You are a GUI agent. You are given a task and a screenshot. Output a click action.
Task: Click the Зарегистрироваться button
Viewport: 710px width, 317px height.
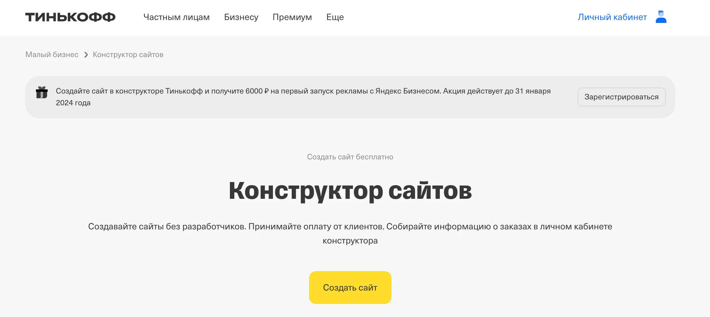click(x=621, y=97)
